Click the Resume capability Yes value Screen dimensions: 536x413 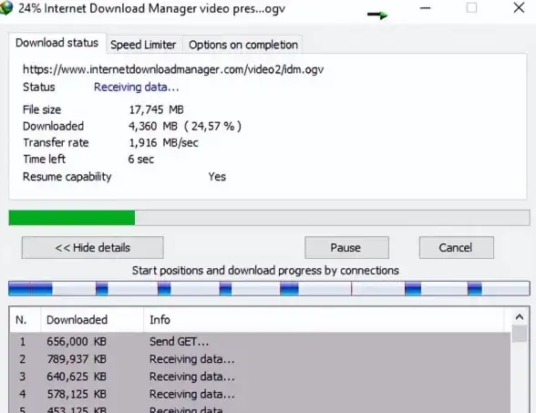(x=217, y=177)
